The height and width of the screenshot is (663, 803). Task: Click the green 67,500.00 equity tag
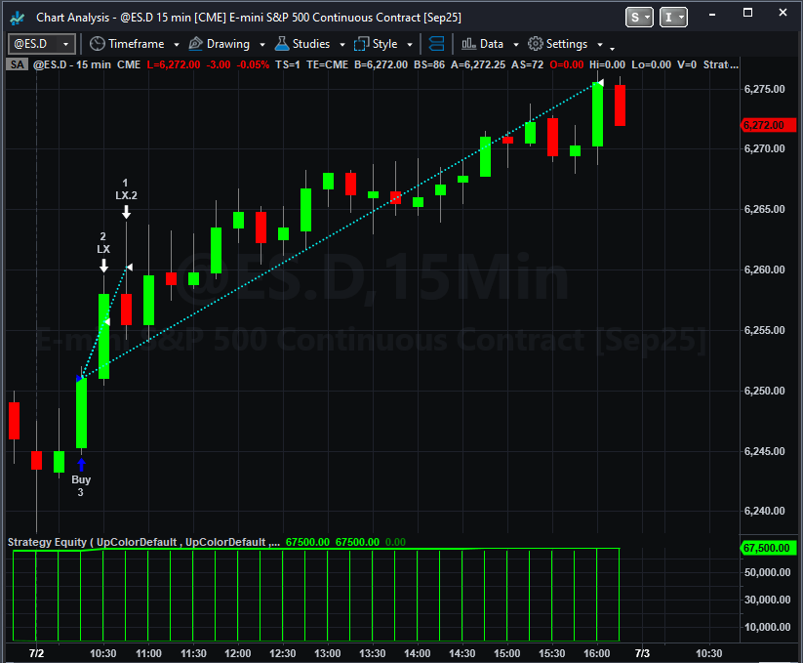pos(768,548)
